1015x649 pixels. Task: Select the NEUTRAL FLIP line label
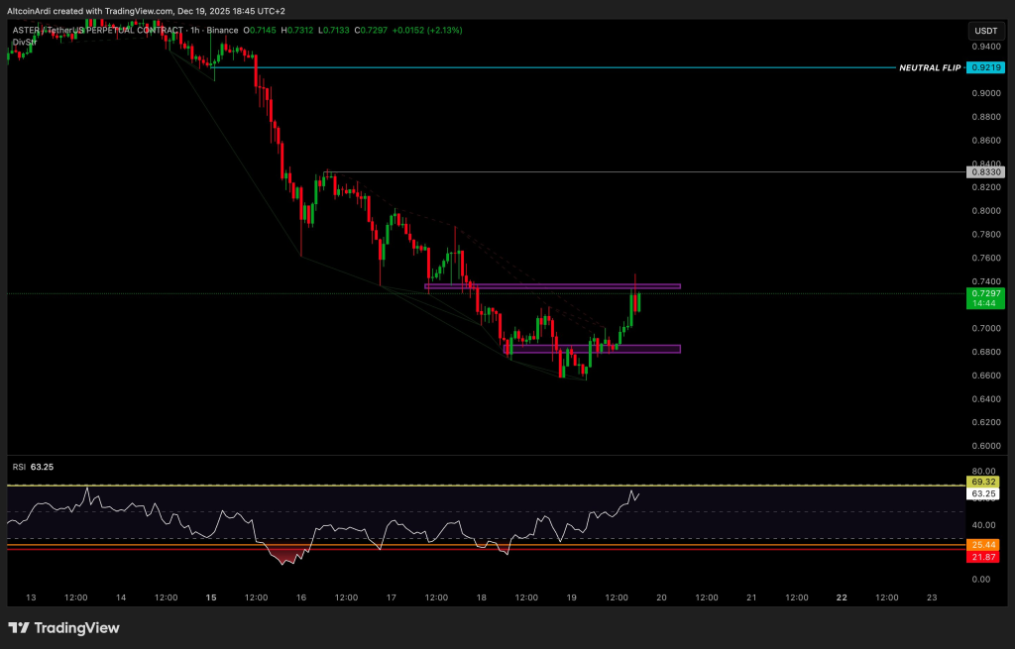(x=931, y=67)
